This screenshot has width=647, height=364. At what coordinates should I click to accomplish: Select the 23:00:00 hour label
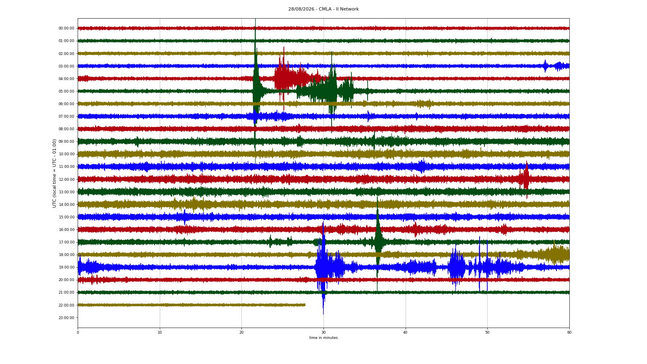coord(66,318)
